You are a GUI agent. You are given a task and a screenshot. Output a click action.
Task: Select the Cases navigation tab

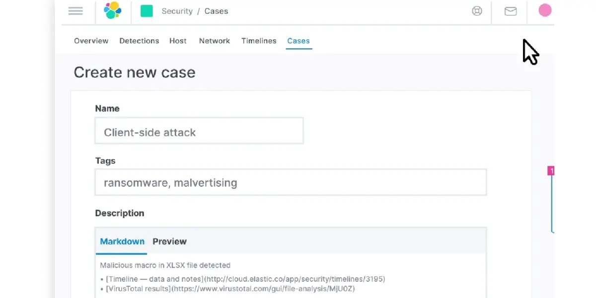click(x=298, y=41)
